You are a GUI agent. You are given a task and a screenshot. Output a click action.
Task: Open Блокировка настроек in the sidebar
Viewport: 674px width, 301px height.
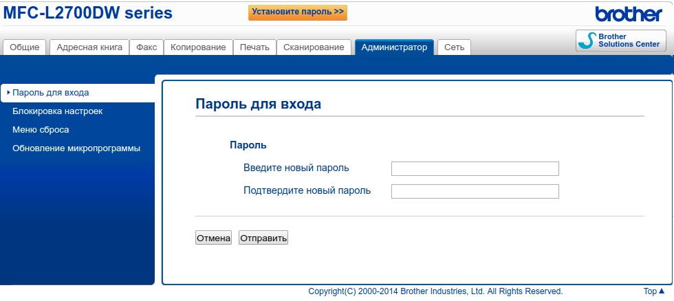click(x=58, y=111)
